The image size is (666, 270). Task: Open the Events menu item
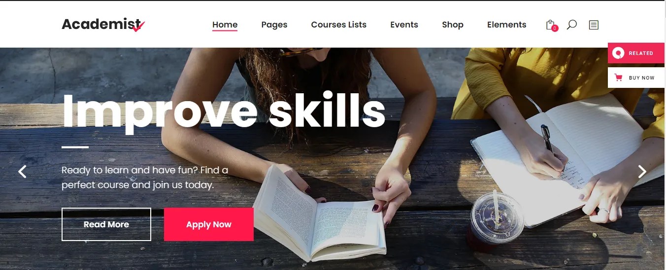(404, 25)
